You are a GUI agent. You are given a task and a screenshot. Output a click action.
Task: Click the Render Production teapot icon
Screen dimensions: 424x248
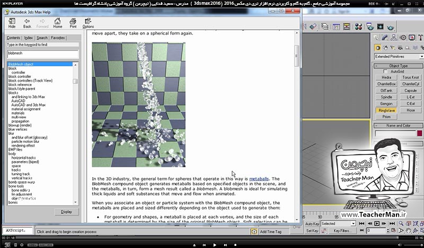click(391, 27)
